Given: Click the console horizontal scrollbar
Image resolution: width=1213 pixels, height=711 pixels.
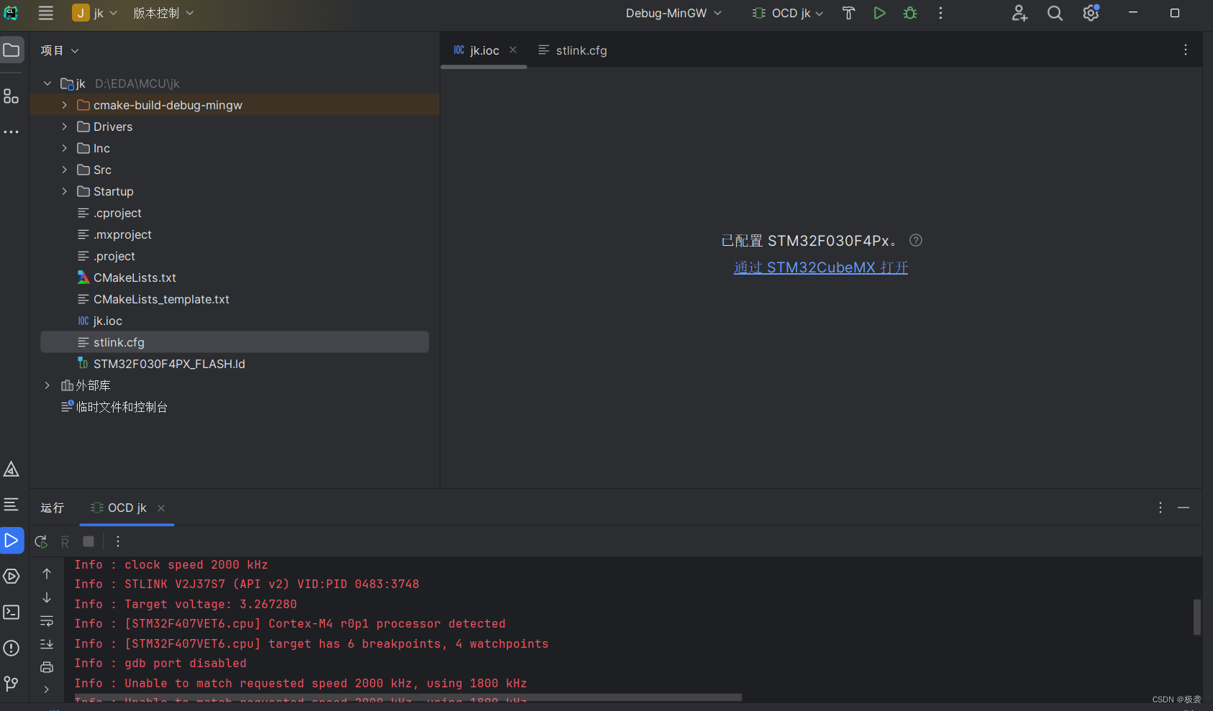Looking at the screenshot, I should [408, 697].
